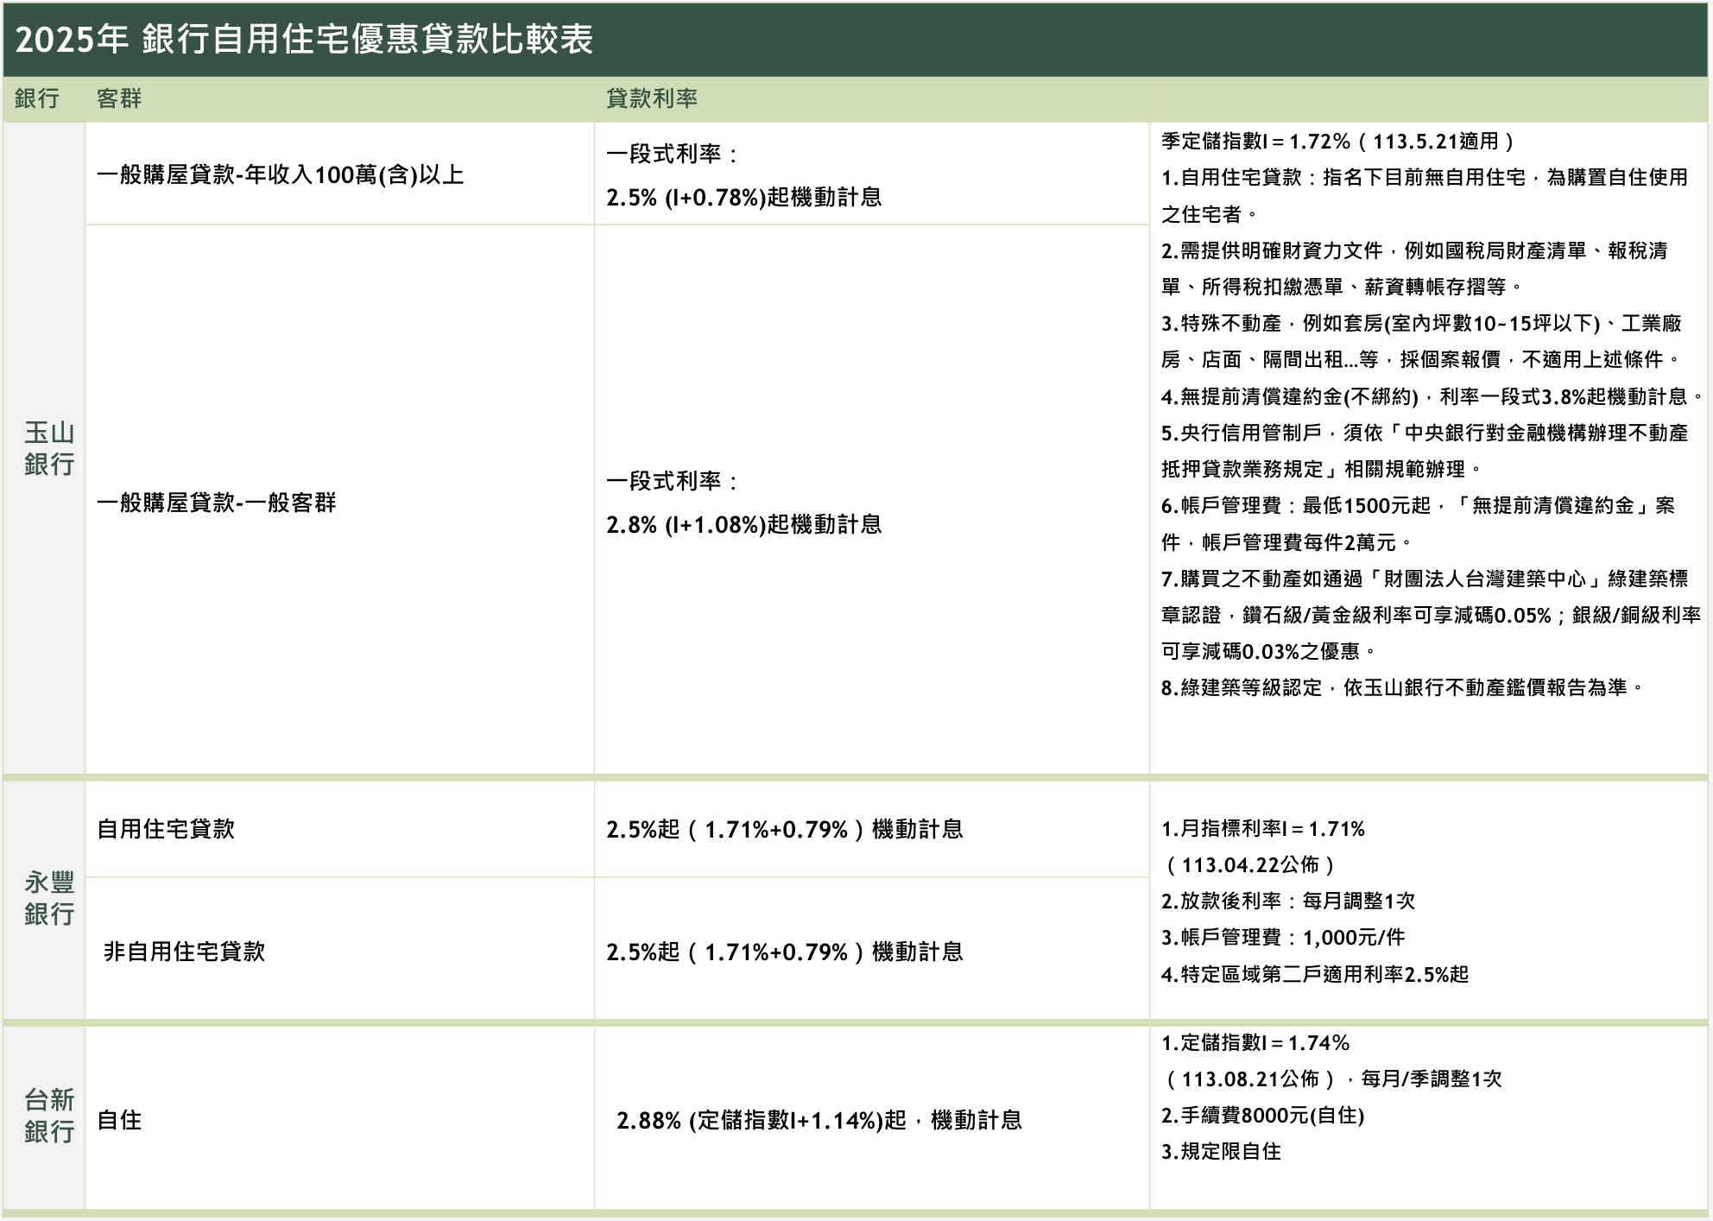Image resolution: width=1713 pixels, height=1221 pixels.
Task: Click note 2.需提供明確財資力文件
Action: [1415, 269]
